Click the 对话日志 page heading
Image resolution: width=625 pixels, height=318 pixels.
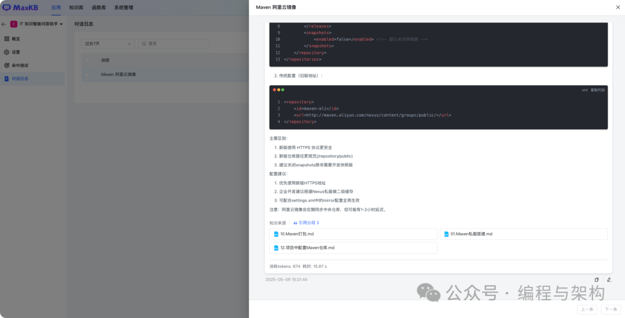click(84, 24)
